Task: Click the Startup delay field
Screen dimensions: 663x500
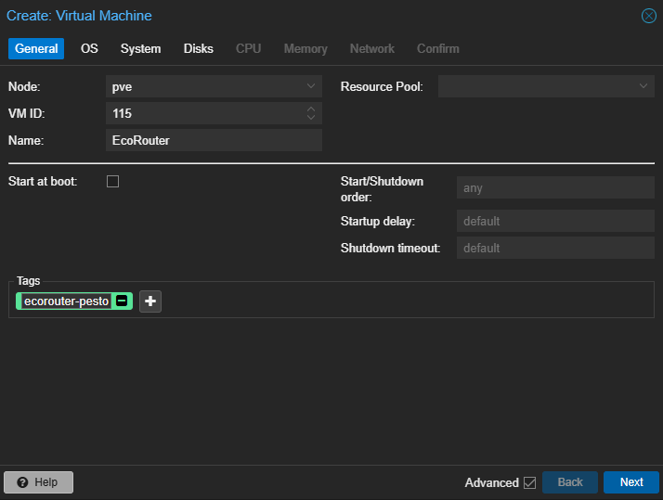Action: [x=555, y=221]
